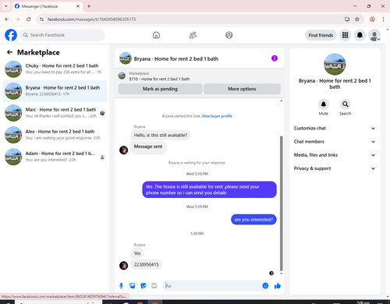The height and width of the screenshot is (304, 390).
Task: Click Mark as pending button
Action: pyautogui.click(x=160, y=89)
